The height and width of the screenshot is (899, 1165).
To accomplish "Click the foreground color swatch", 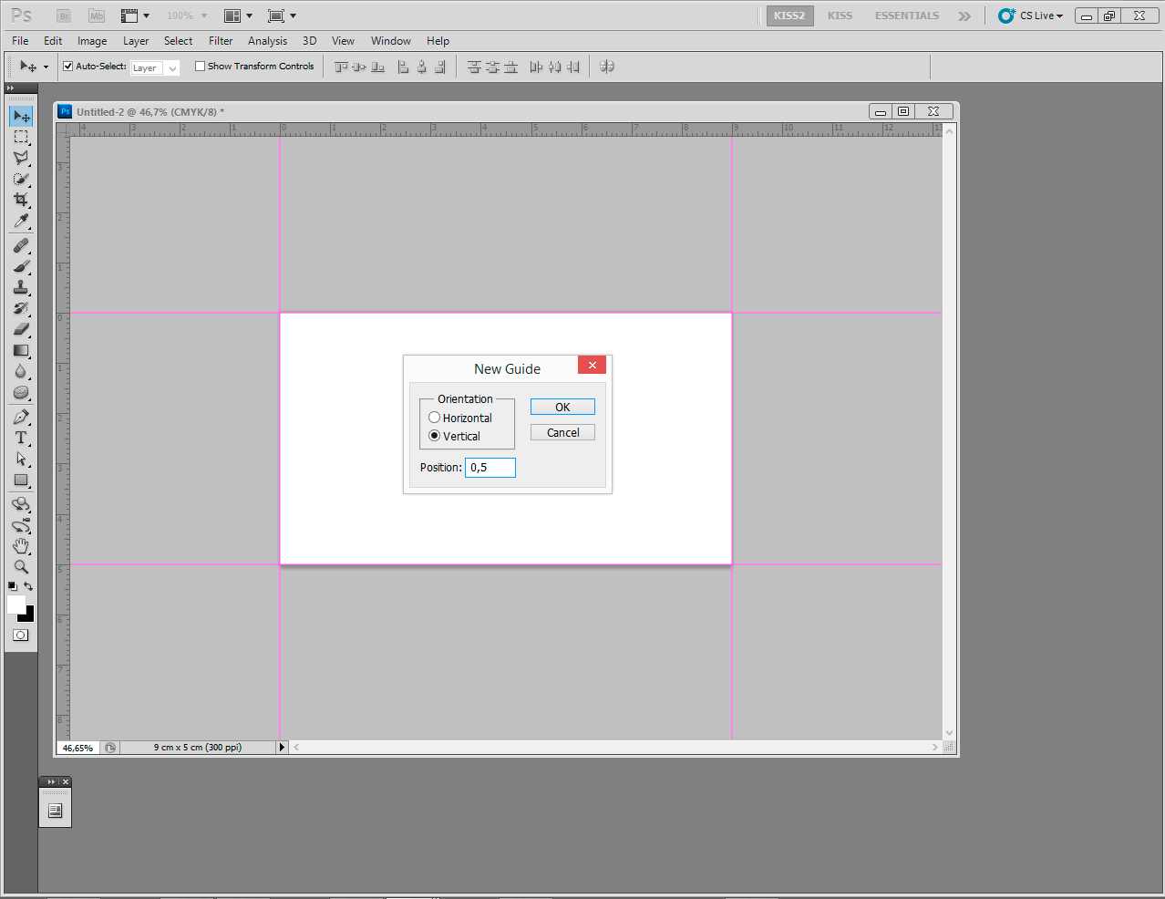I will [15, 604].
